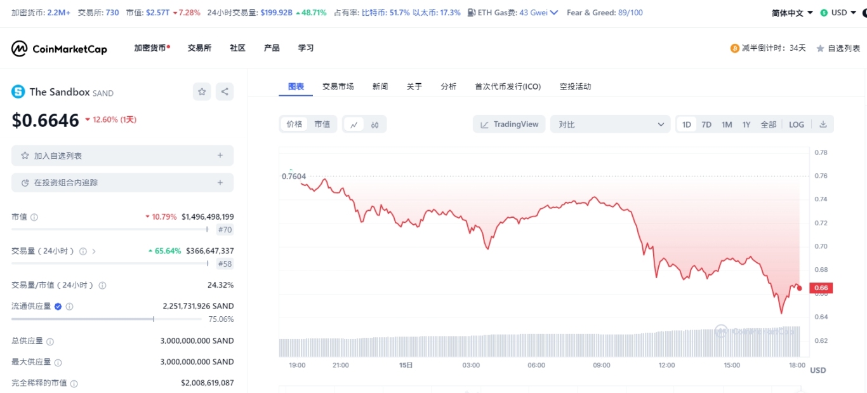Switch to the ICO (首次代币发行) tab
This screenshot has width=867, height=393.
click(508, 86)
